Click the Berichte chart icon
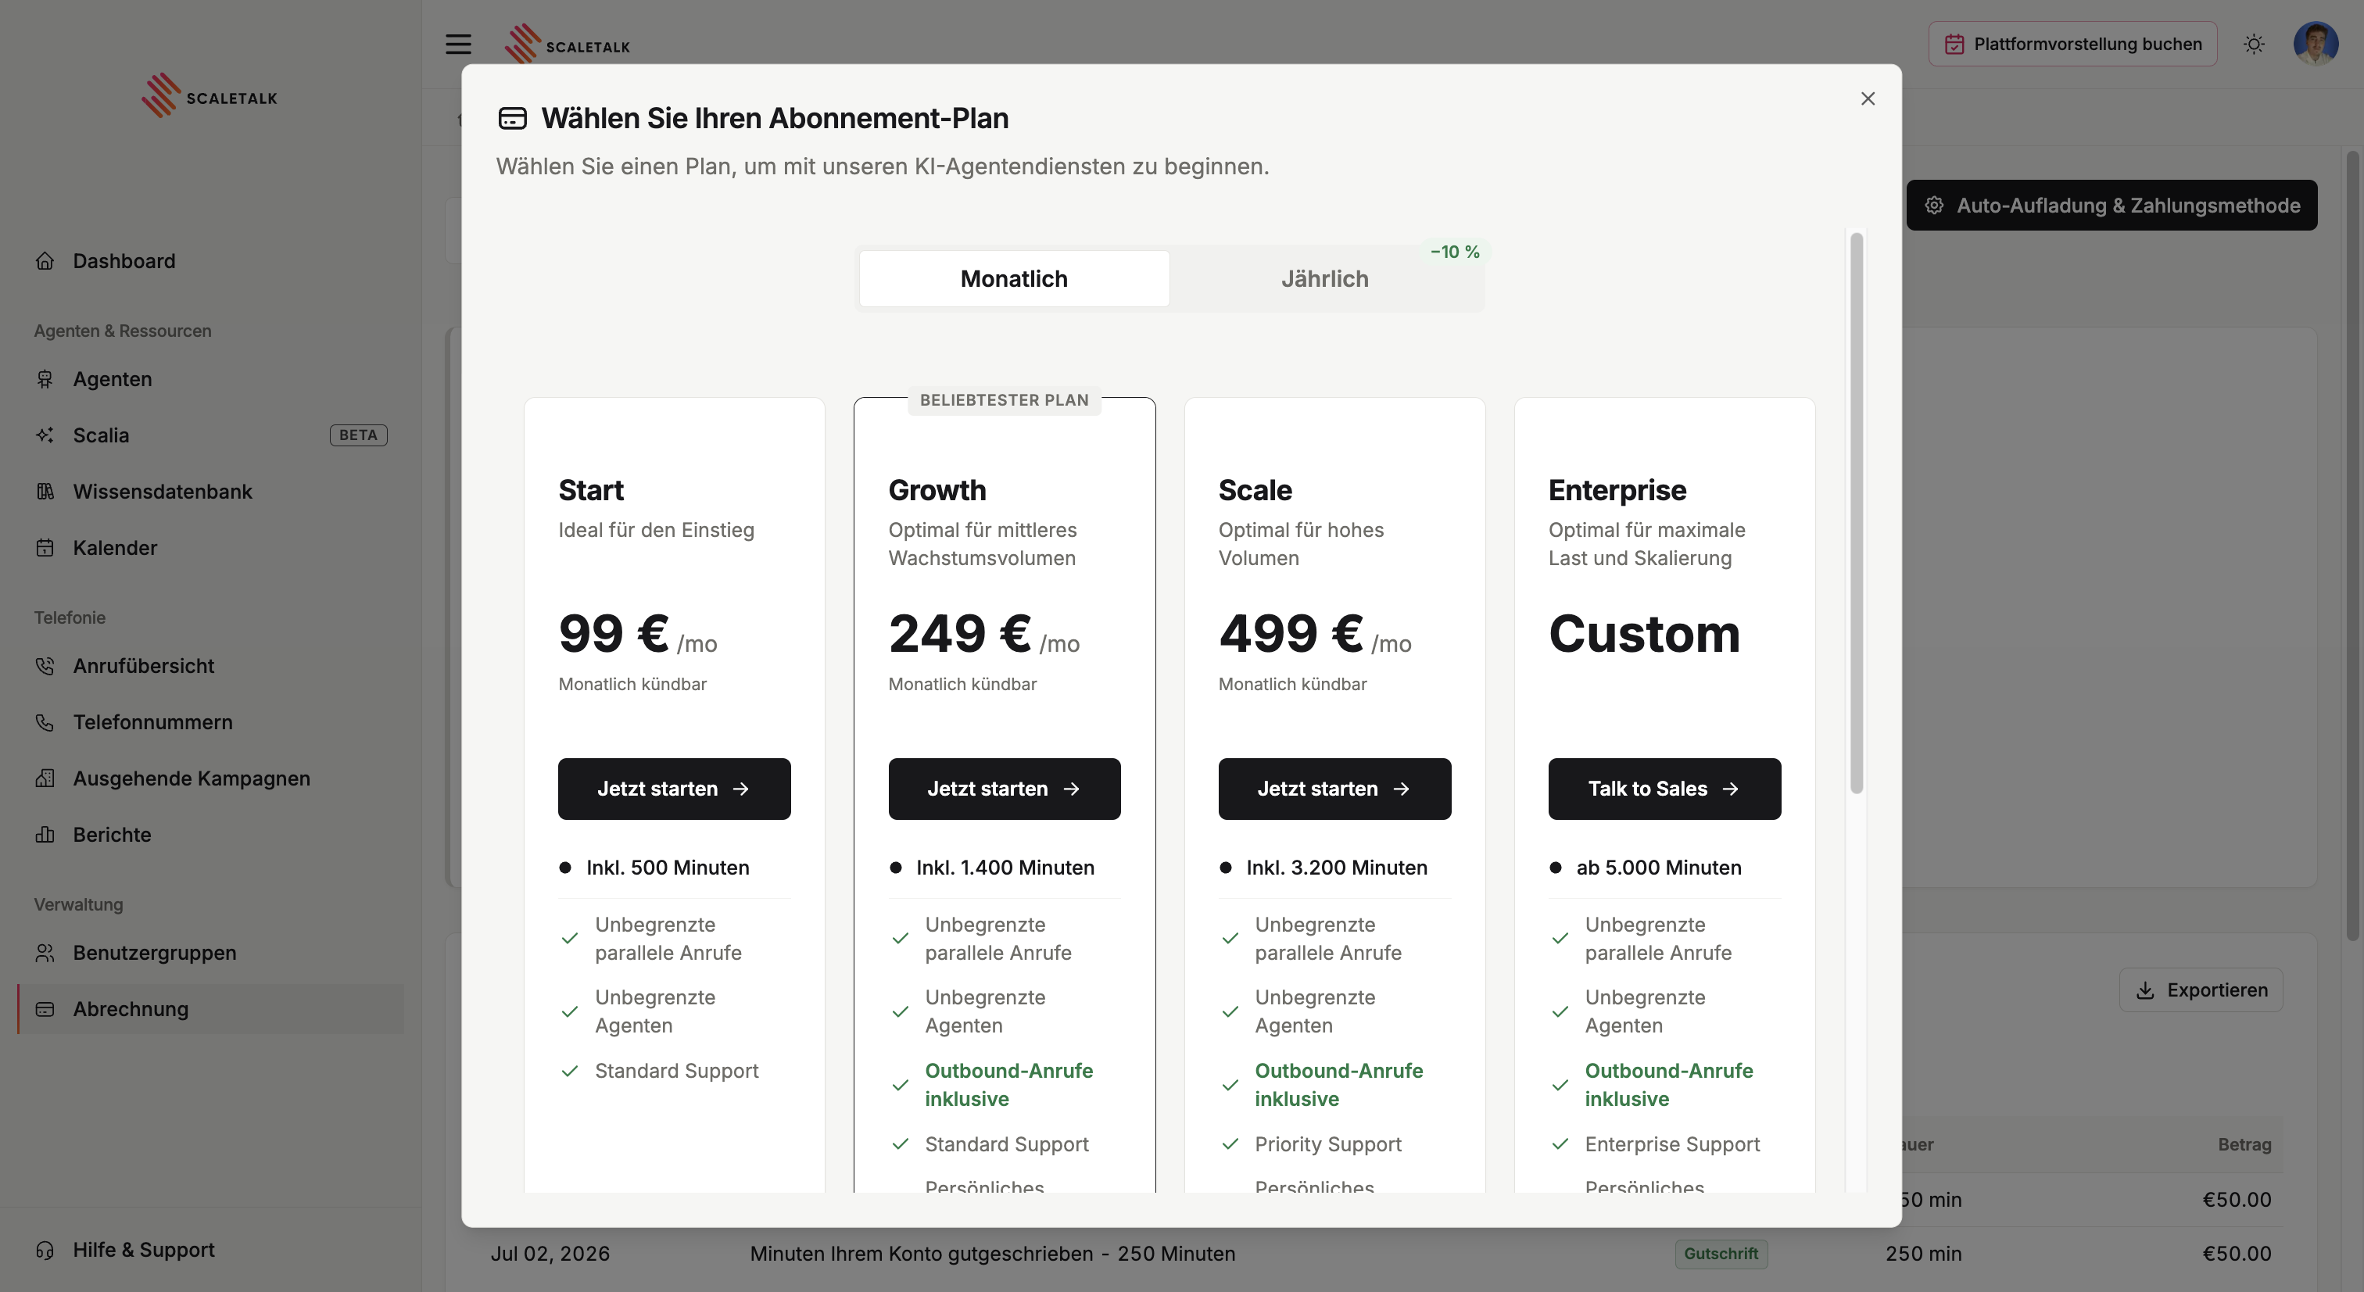The height and width of the screenshot is (1292, 2364). point(45,834)
